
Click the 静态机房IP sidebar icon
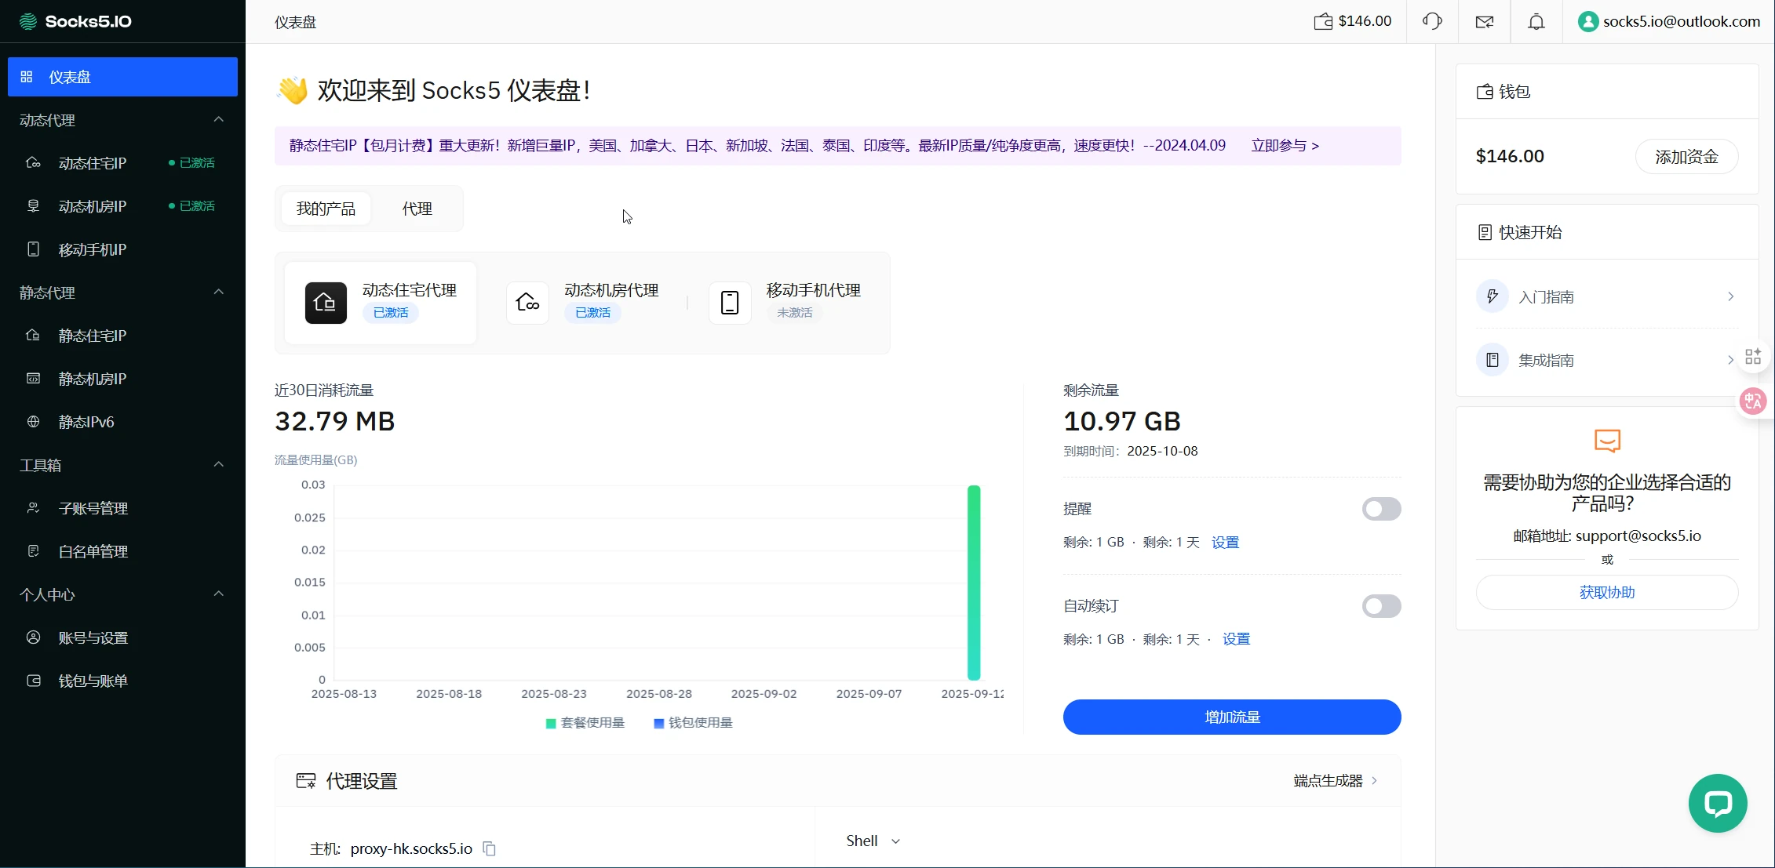(33, 379)
